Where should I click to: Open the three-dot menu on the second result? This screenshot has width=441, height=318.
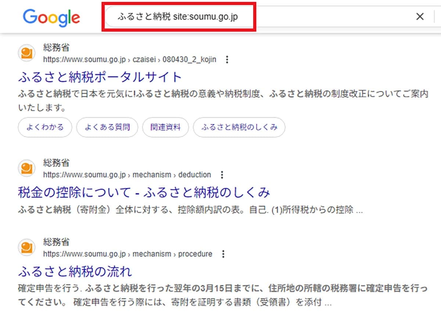tap(222, 175)
